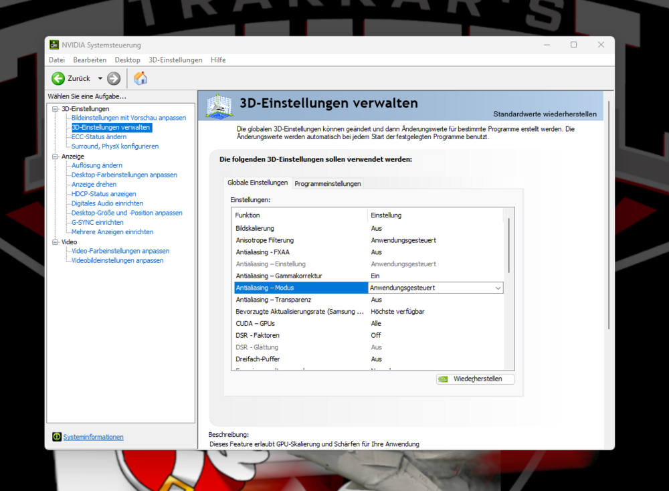Open Systeminformationen from the bottom link
Viewport: 669px width, 491px height.
(93, 436)
